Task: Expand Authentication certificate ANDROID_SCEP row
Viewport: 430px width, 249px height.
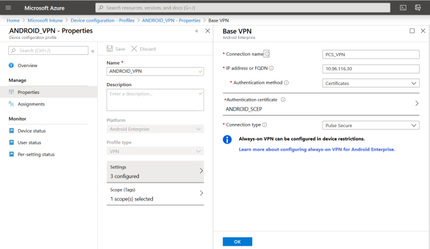Action: (x=321, y=105)
